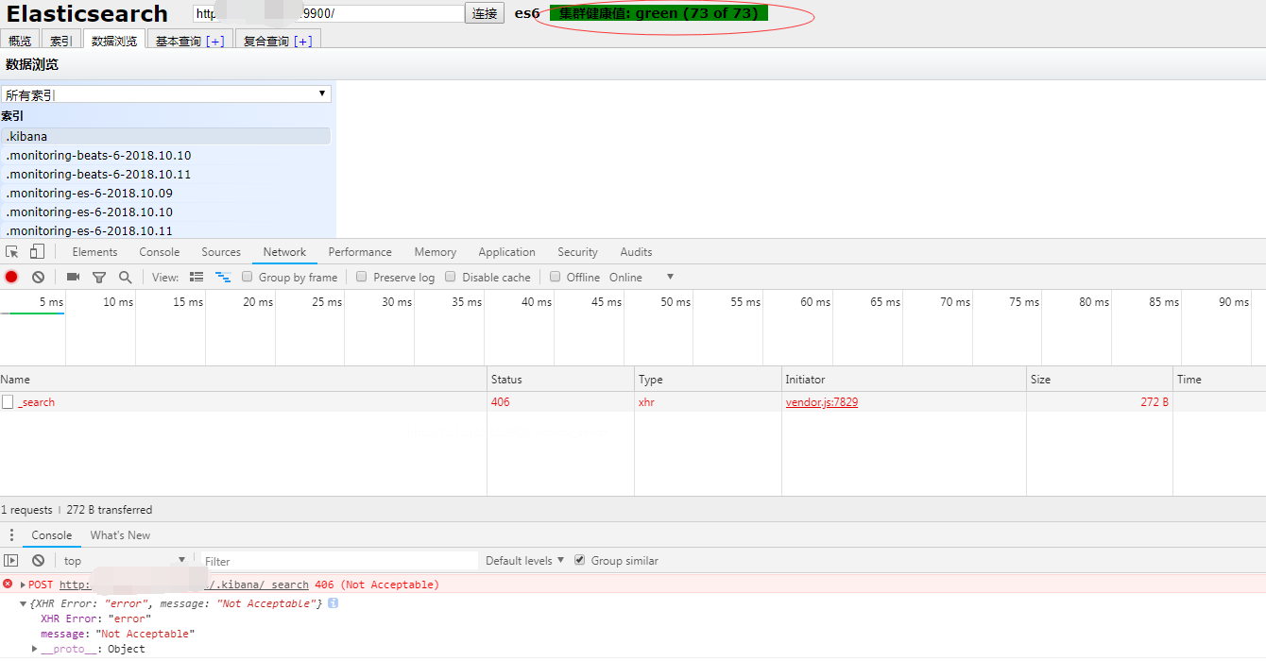Select the Network DevTools tab

click(284, 252)
